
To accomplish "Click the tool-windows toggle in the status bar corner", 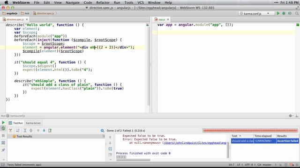I will click(3, 165).
